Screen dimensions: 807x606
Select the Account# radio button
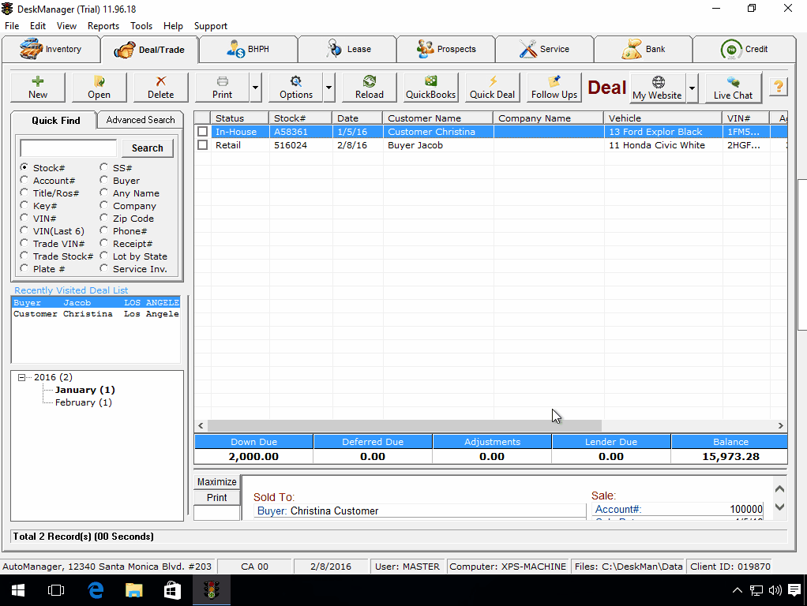coord(24,180)
